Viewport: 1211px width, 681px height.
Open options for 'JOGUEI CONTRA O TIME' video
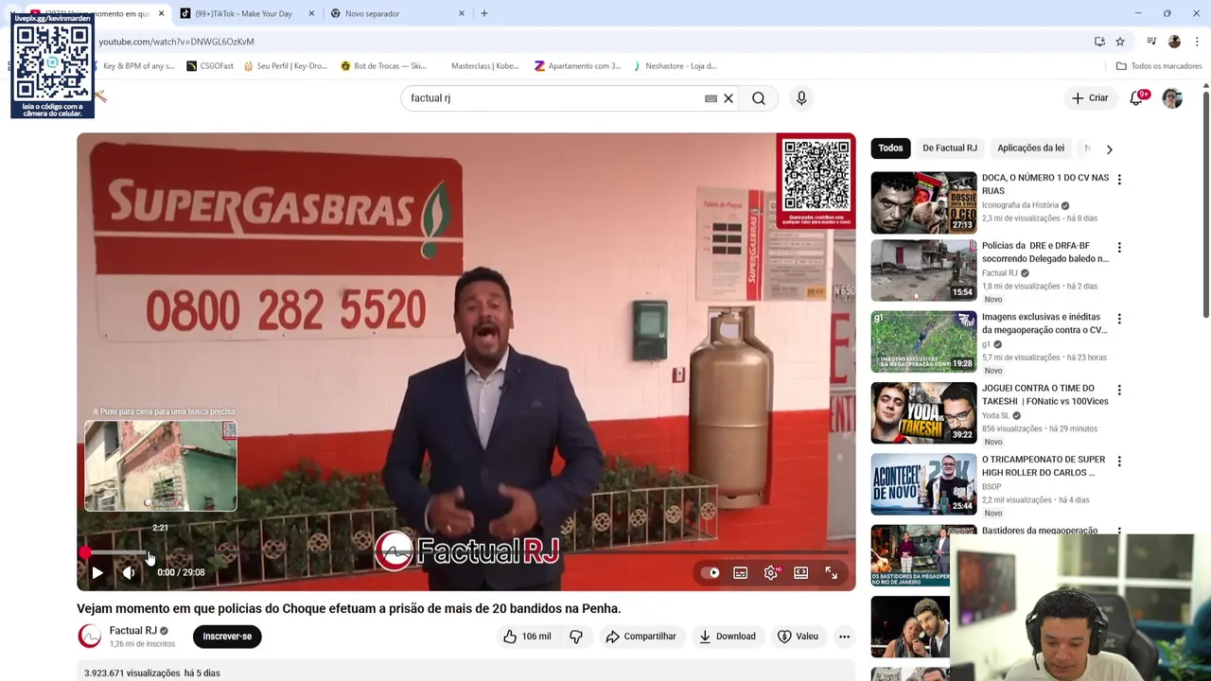coord(1119,390)
